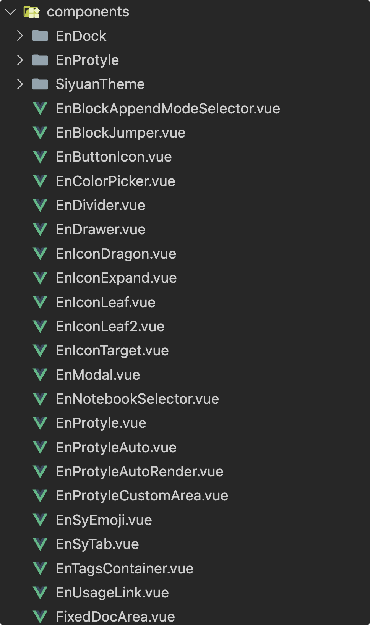This screenshot has width=370, height=625.
Task: Select the EnProtyleAutoRender.vue file
Action: tap(140, 471)
